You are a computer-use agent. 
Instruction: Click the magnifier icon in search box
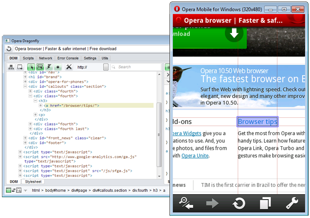[113, 67]
